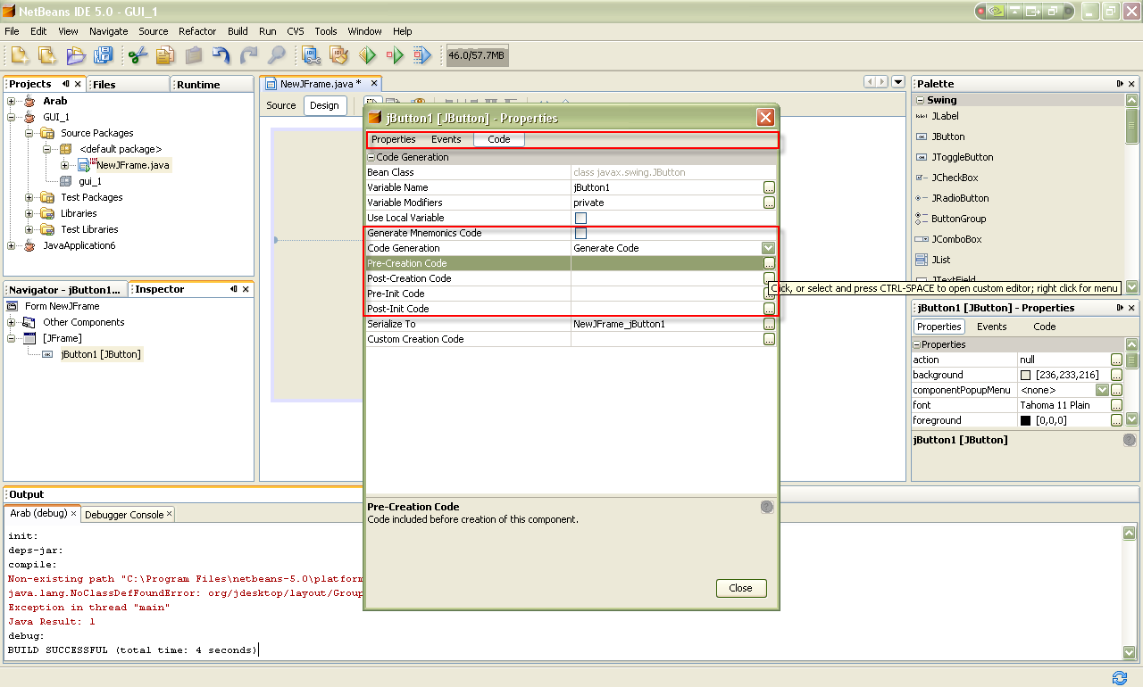Enable the Generate Mnemonics Code checkbox
Viewport: 1143px width, 687px height.
click(x=580, y=233)
